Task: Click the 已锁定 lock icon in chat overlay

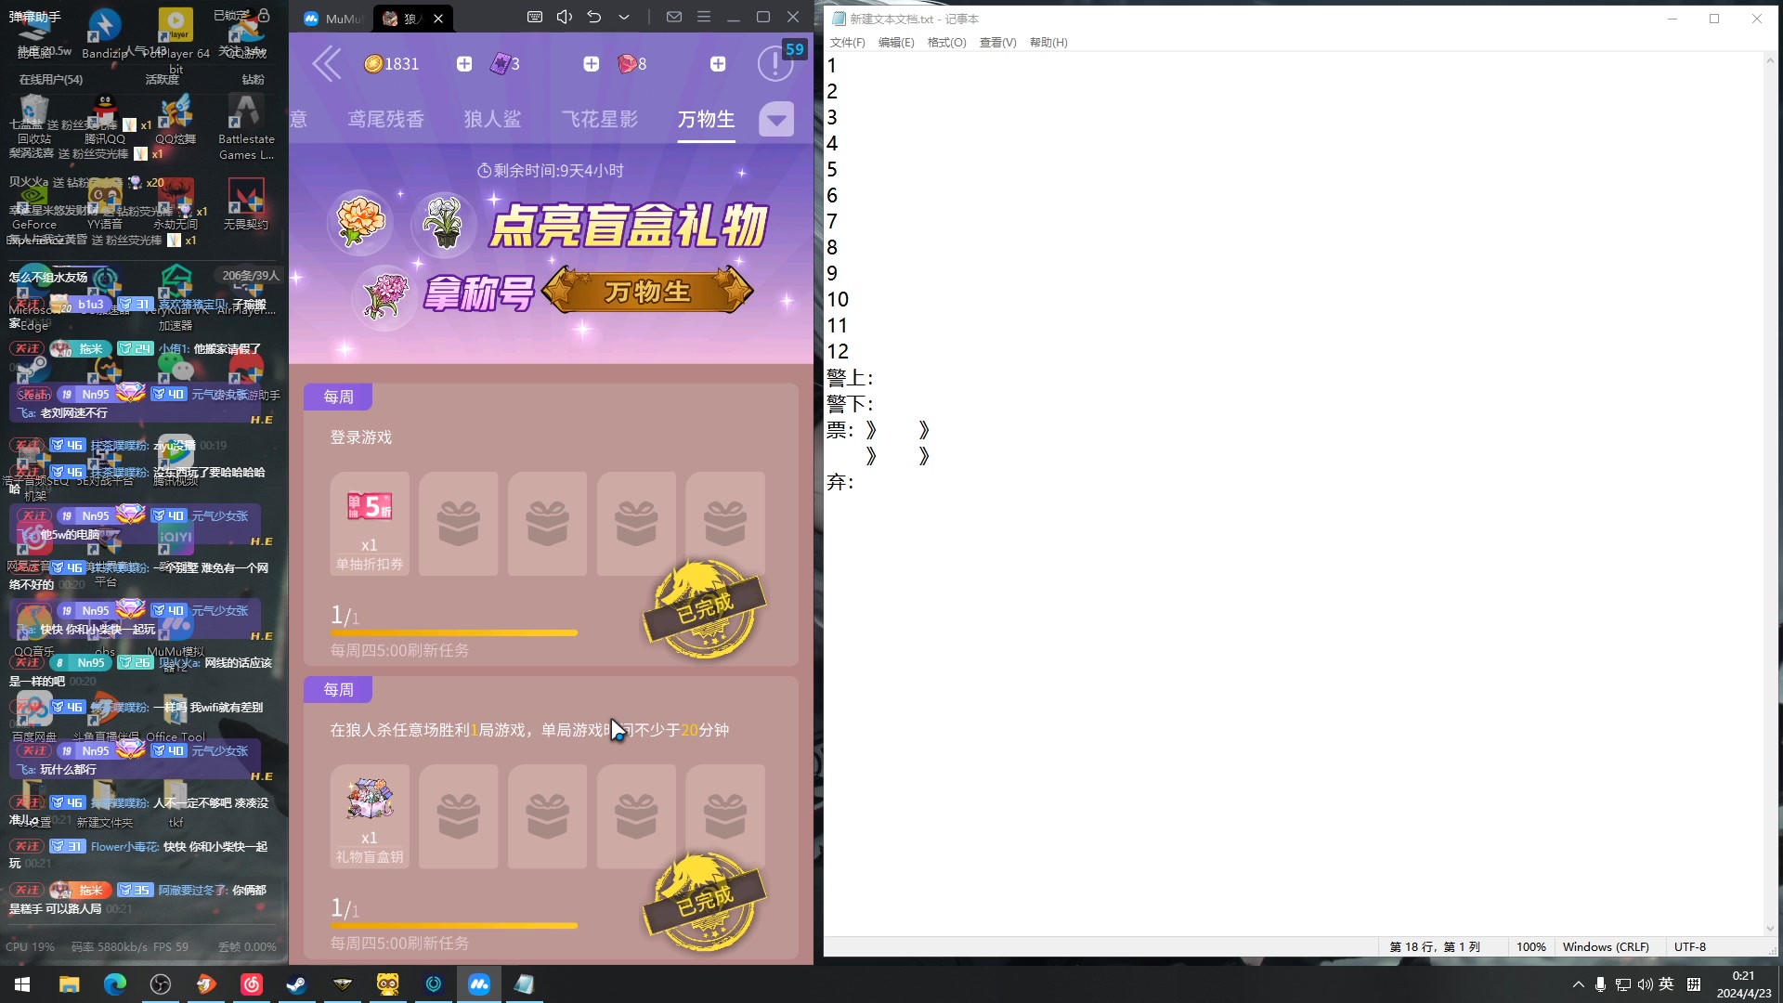Action: (265, 15)
